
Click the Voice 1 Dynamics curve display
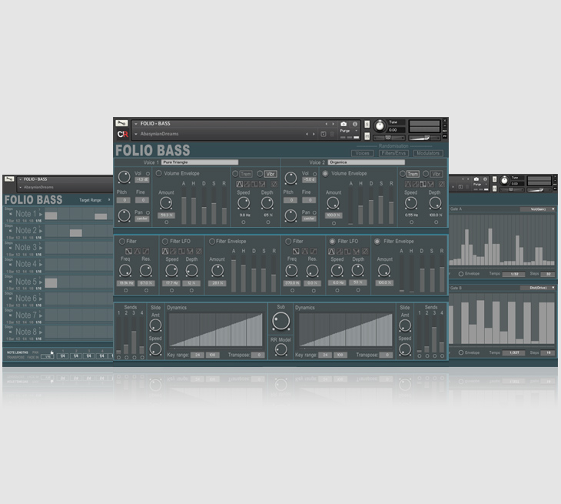coord(216,330)
